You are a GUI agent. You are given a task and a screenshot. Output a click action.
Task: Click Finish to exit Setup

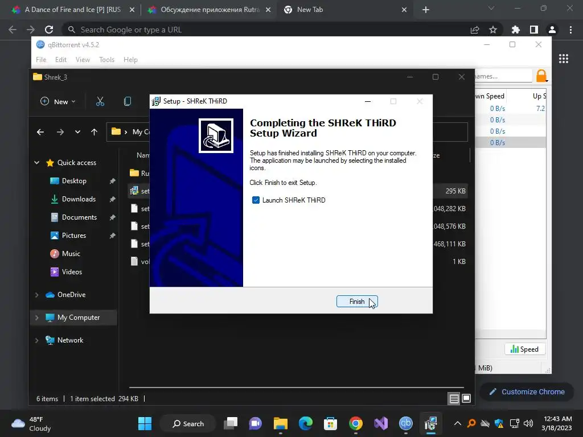(x=357, y=302)
